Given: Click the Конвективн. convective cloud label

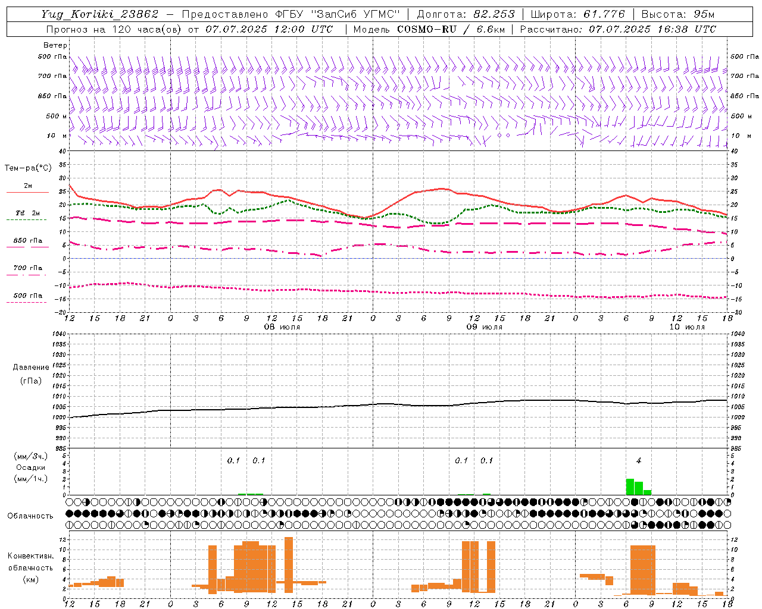Looking at the screenshot, I should (30, 556).
